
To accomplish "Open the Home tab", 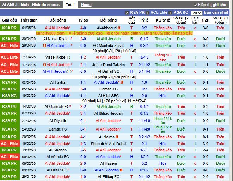I will click(86, 5).
